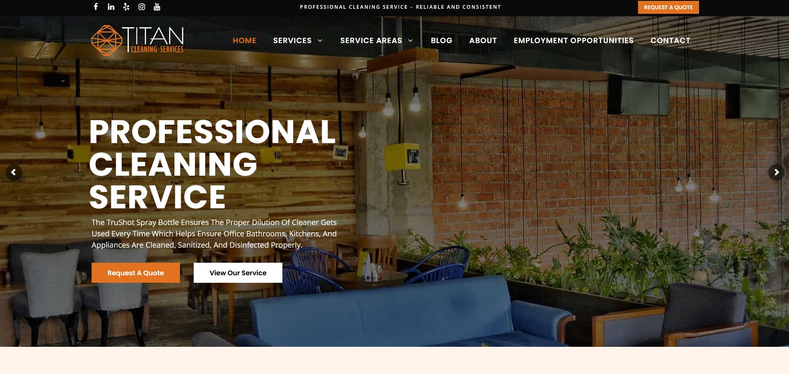Image resolution: width=789 pixels, height=374 pixels.
Task: Visit Employment Opportunities page
Action: [574, 41]
